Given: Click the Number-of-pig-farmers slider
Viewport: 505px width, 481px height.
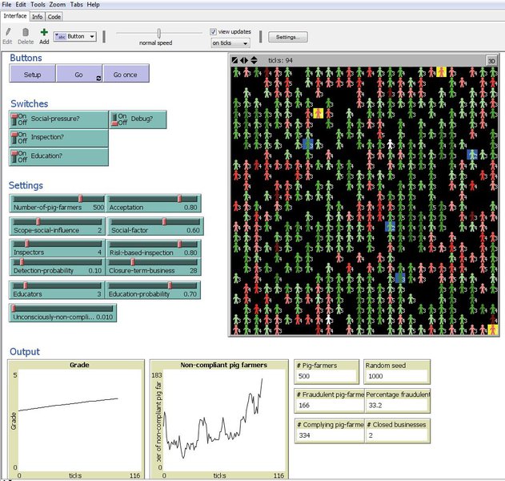Looking at the screenshot, I should click(x=58, y=200).
